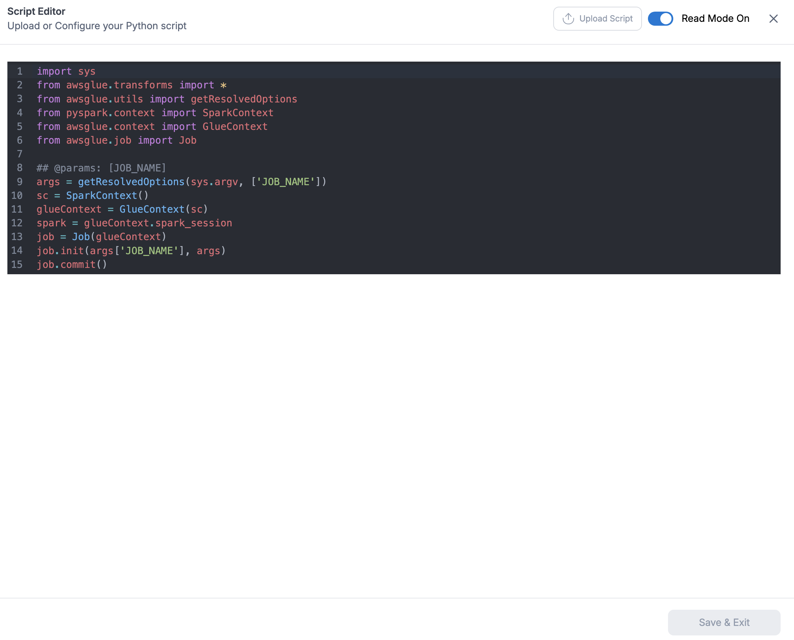Click line 'from awsglue.context import GlueContext'
This screenshot has width=794, height=640.
[152, 126]
